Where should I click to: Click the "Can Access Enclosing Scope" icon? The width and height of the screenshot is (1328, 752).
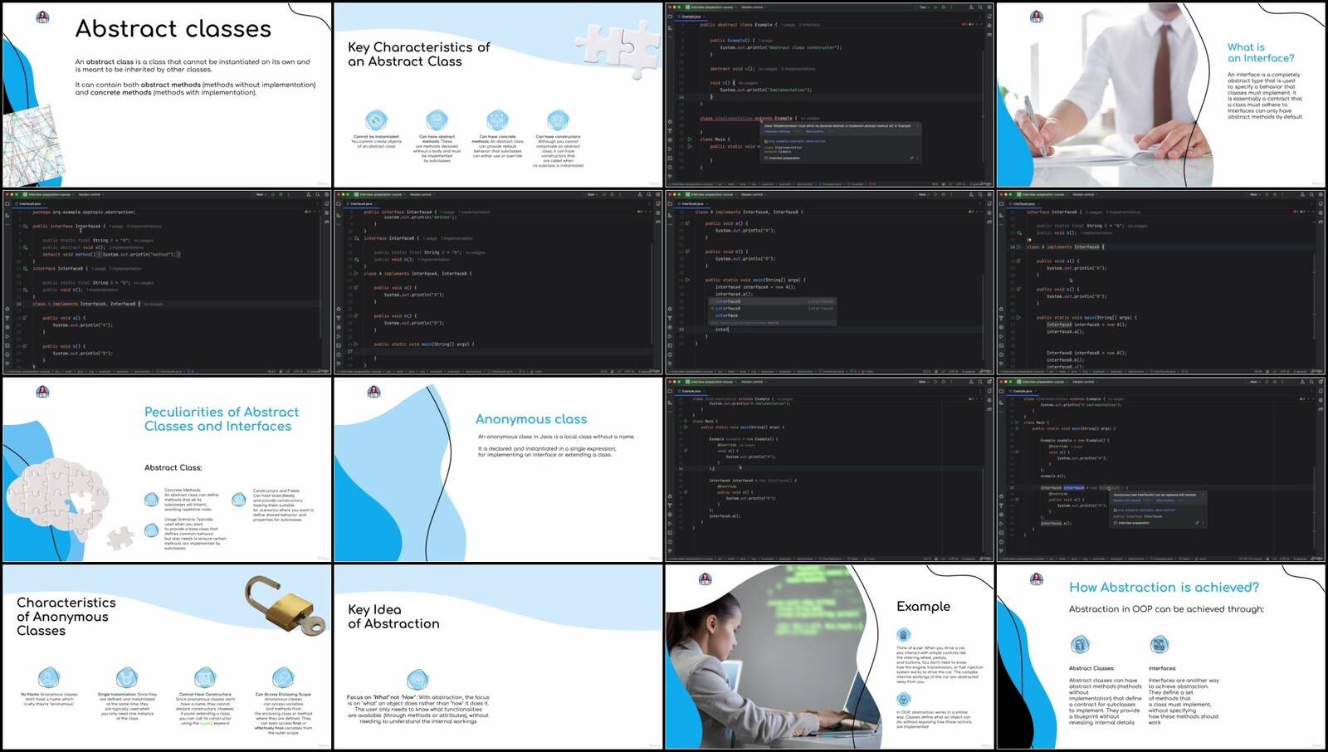(x=283, y=677)
